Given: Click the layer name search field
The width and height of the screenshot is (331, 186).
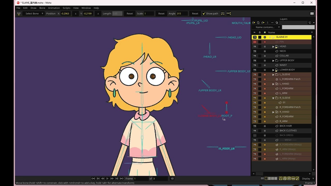Looking at the screenshot, I should 298,27.
